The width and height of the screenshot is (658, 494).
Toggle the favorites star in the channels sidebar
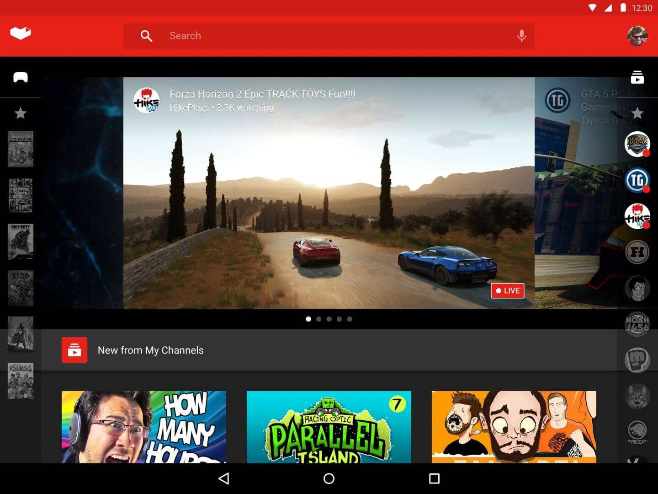[637, 113]
